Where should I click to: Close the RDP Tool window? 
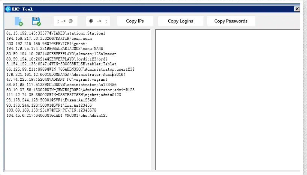[x=297, y=9]
